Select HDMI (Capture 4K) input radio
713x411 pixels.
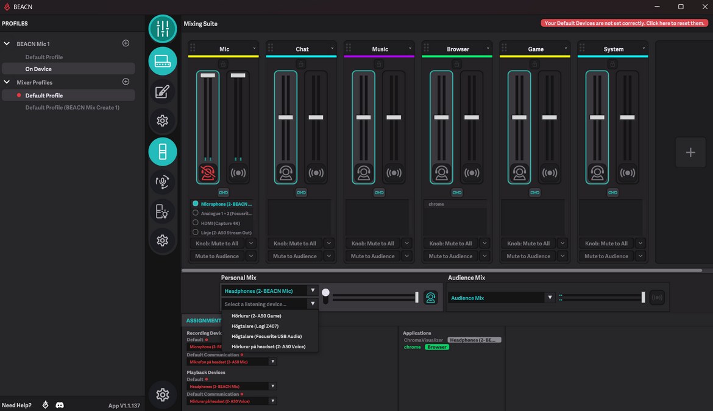coord(196,223)
